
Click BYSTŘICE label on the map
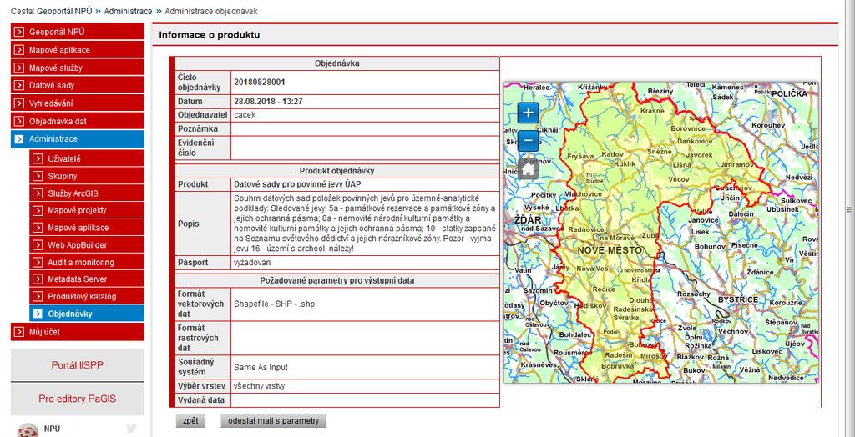point(738,299)
